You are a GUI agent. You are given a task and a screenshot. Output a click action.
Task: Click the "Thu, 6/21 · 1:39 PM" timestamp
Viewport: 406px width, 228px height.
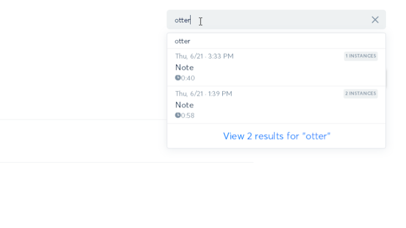[204, 93]
